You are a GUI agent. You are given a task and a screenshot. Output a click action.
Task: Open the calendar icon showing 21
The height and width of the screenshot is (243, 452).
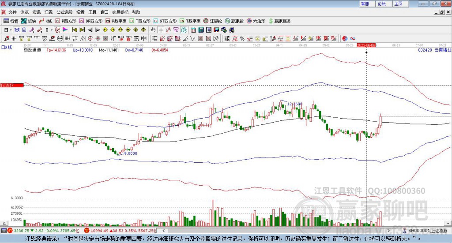tap(193, 30)
